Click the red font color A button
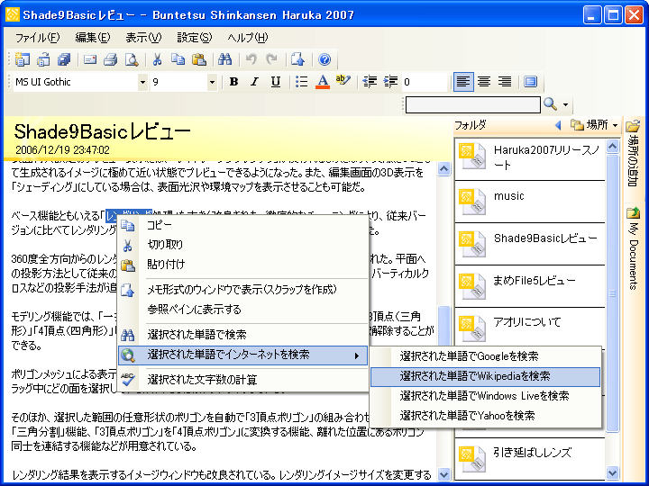649x486 pixels. [x=323, y=82]
